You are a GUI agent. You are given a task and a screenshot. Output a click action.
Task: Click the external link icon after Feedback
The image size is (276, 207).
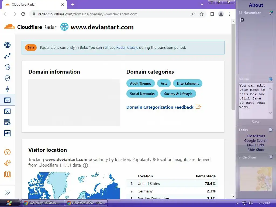coord(198,107)
